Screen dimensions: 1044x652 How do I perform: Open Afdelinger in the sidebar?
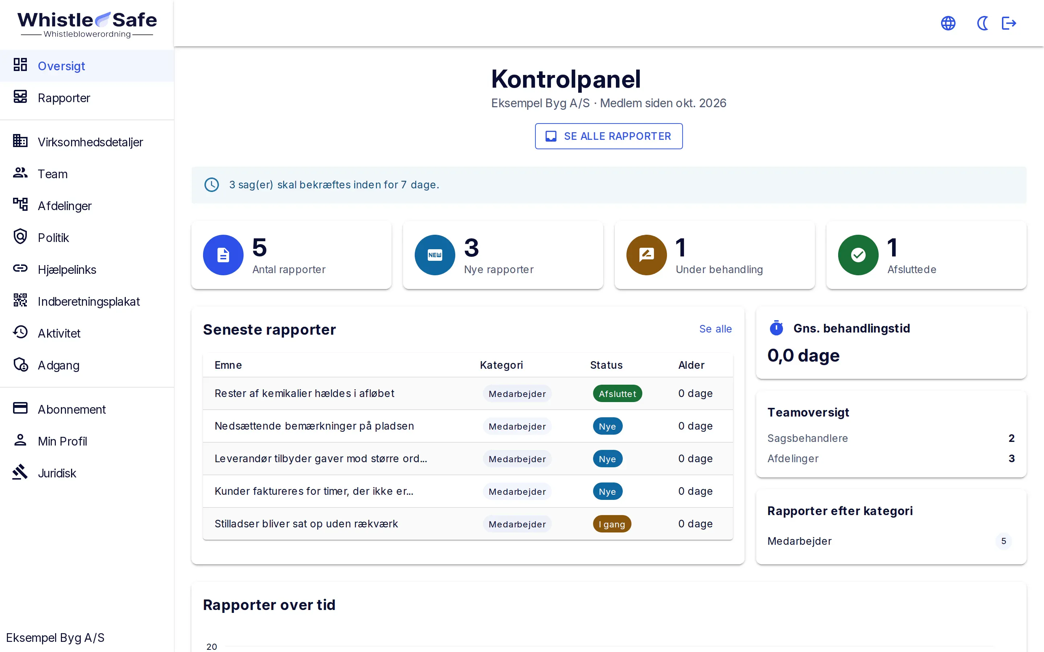coord(87,206)
